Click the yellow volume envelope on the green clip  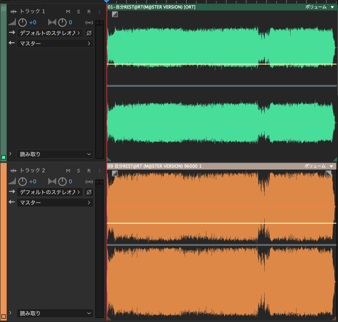[x=221, y=64]
